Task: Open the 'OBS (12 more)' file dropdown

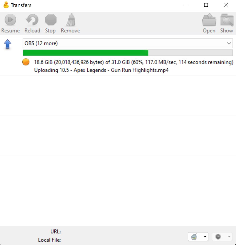Action: pos(128,43)
